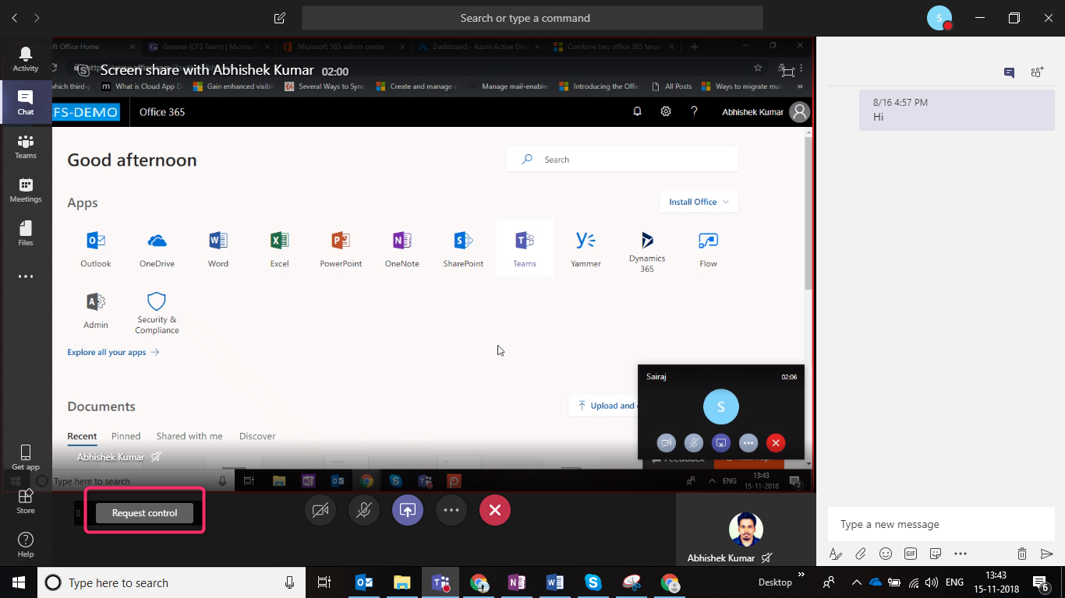The width and height of the screenshot is (1065, 598).
Task: Expand Install Office dropdown
Action: pyautogui.click(x=699, y=202)
